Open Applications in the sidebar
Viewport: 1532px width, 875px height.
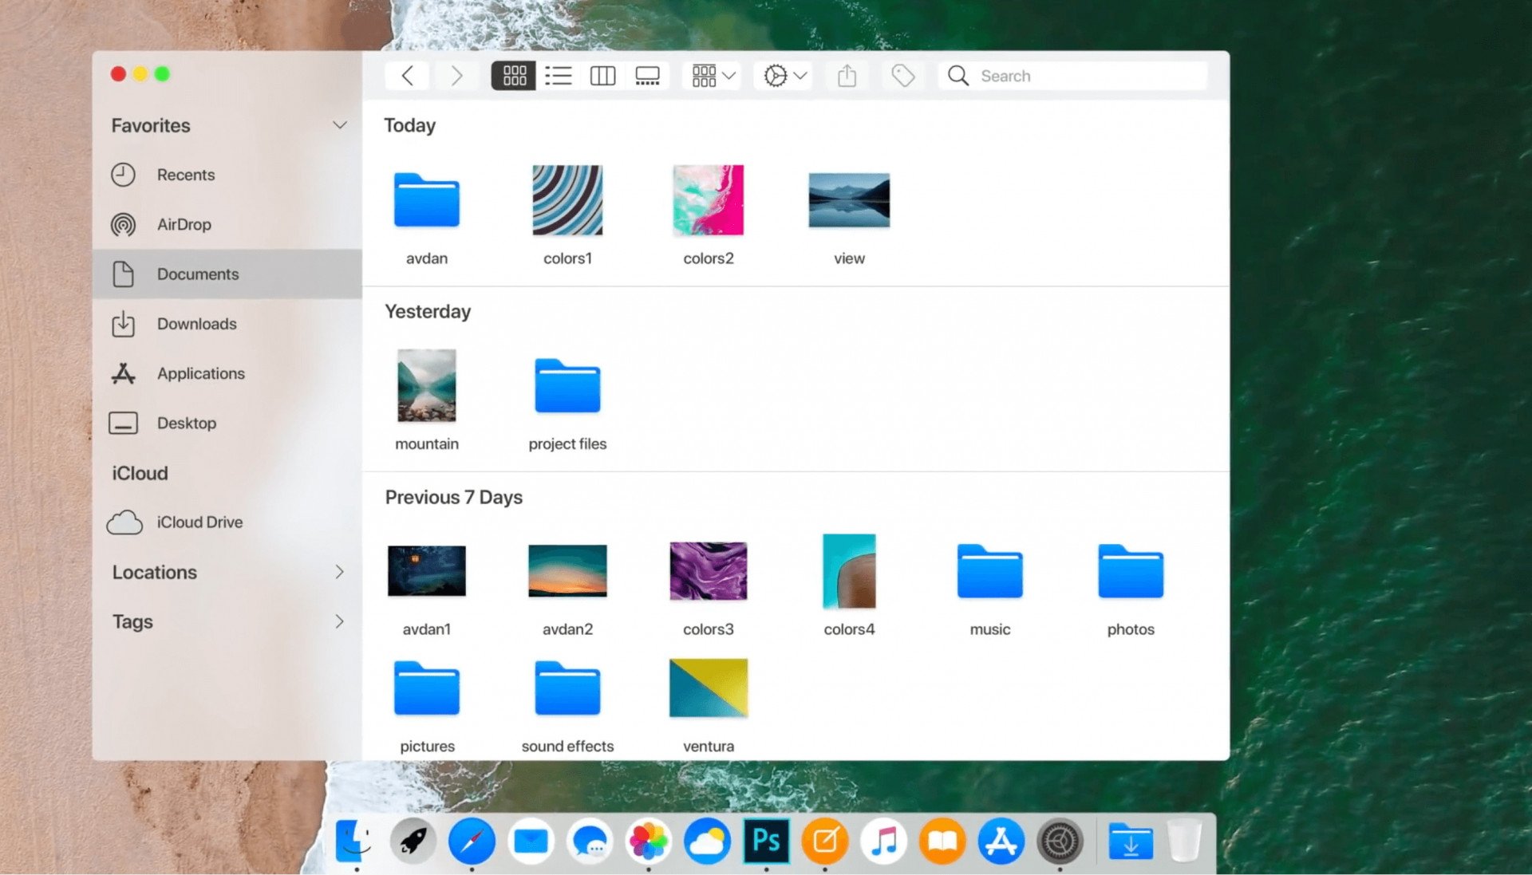[227, 373]
